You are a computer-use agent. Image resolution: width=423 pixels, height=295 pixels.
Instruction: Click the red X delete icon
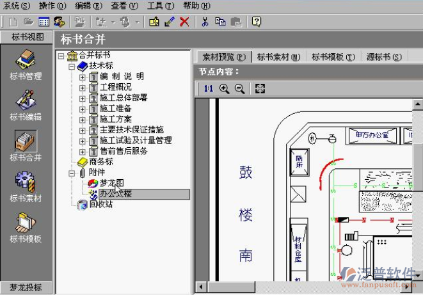click(184, 22)
